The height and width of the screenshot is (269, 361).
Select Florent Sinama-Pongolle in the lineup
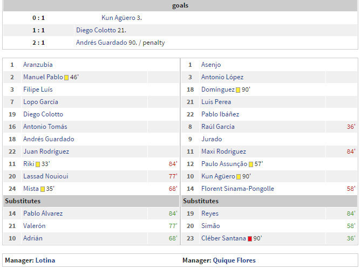pos(237,189)
